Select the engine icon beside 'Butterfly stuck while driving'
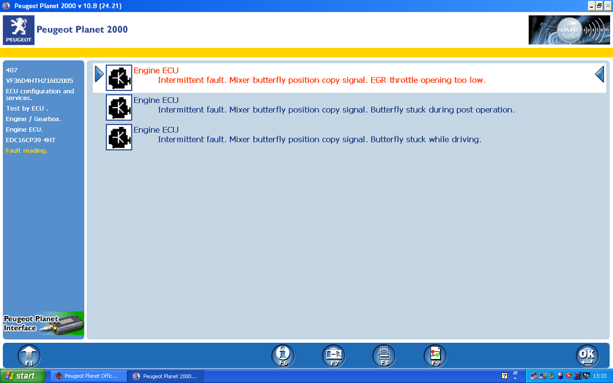613x383 pixels. coord(119,137)
